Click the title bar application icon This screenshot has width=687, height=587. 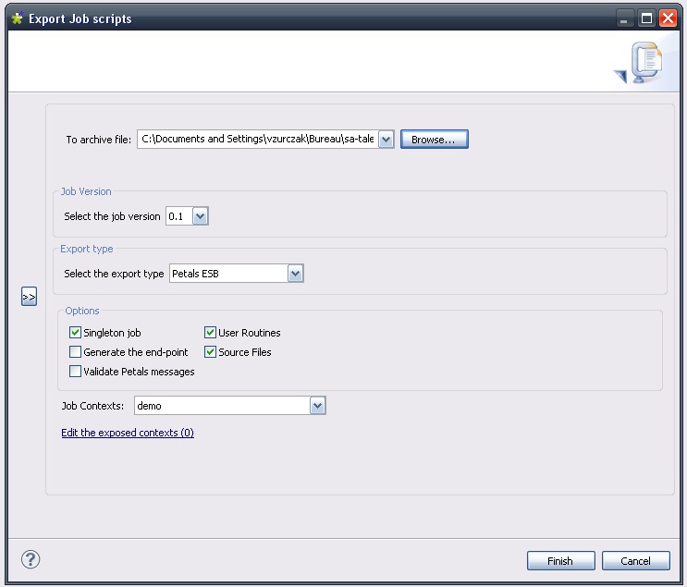(17, 18)
